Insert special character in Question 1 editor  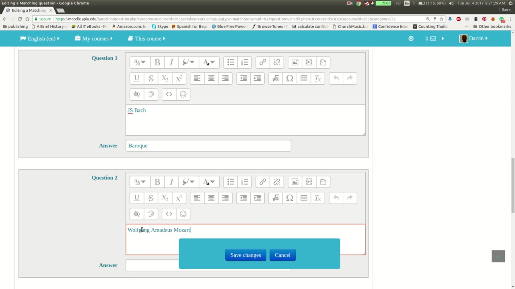290,78
